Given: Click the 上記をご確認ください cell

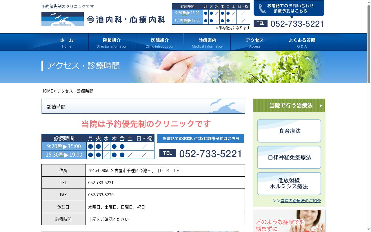Looking at the screenshot, I should click(x=165, y=219).
